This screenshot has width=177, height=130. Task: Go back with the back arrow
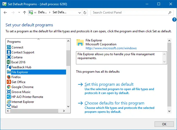[5, 13]
